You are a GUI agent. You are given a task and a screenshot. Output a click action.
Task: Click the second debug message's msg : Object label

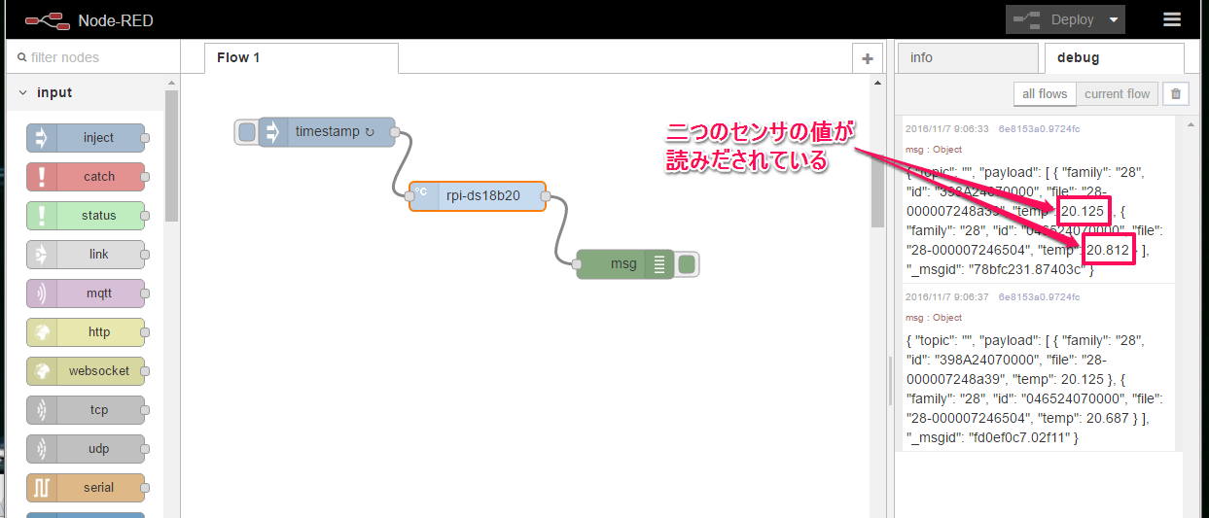tap(934, 318)
